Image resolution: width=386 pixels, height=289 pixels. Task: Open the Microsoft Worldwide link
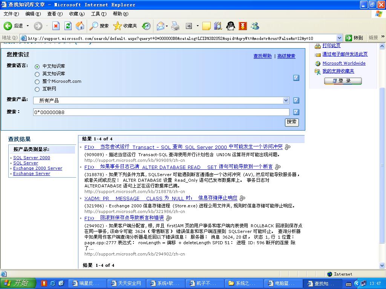pos(344,63)
